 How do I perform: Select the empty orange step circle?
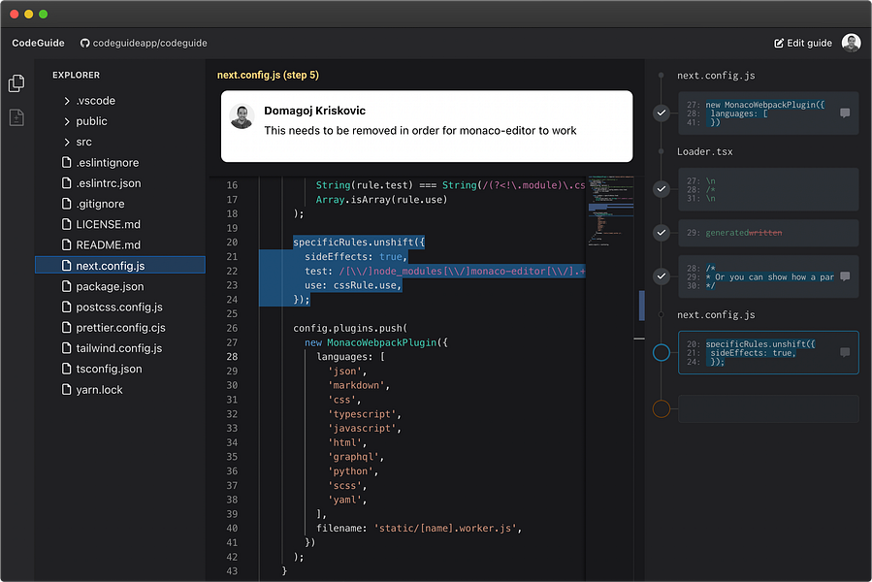point(662,408)
